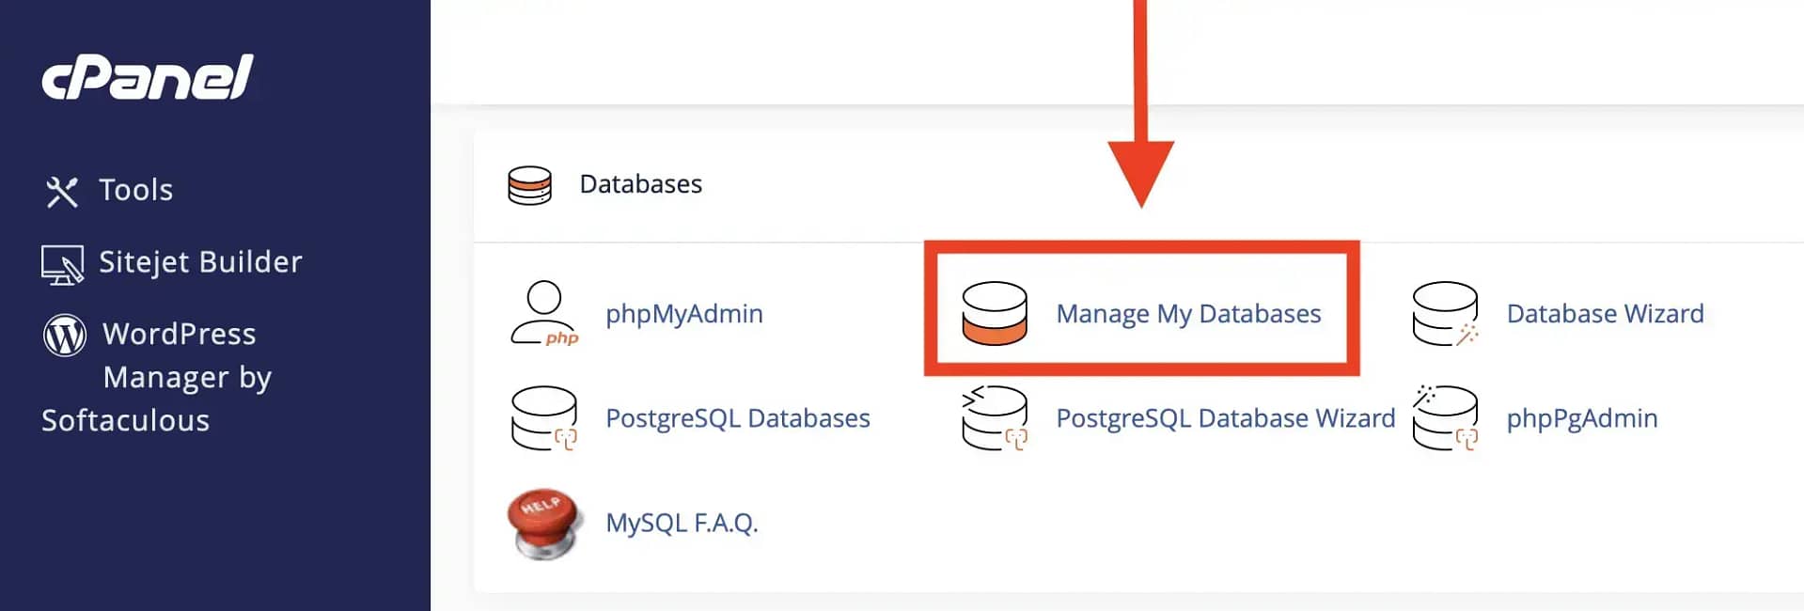Click the cPanel logo
This screenshot has width=1804, height=611.
click(148, 77)
